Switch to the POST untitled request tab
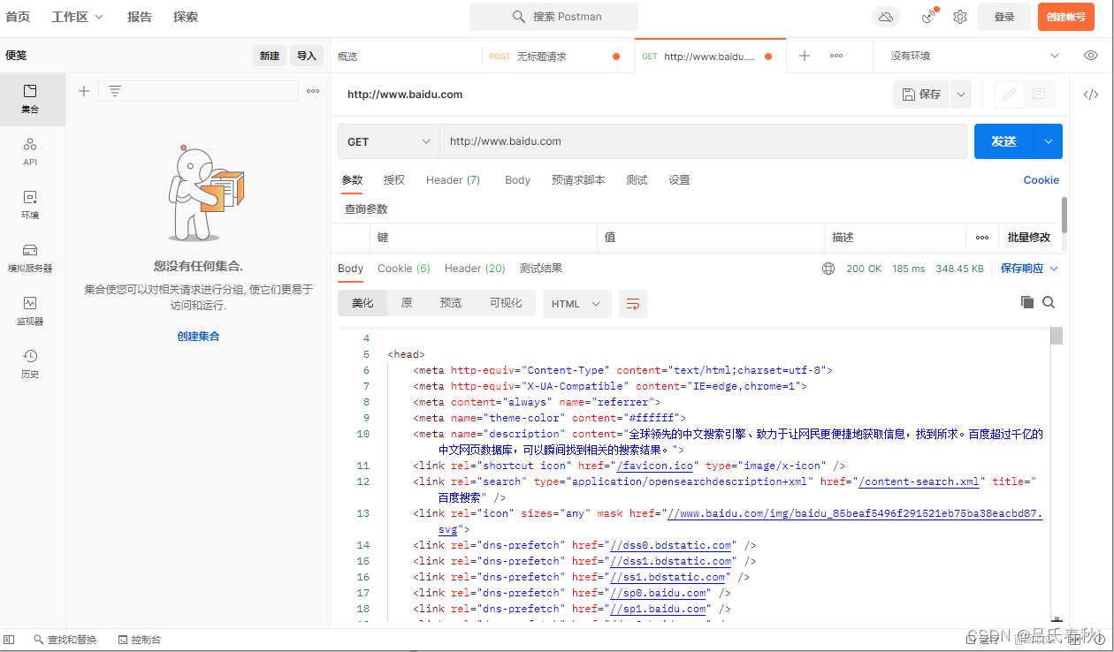Viewport: 1114px width, 652px height. pos(558,56)
